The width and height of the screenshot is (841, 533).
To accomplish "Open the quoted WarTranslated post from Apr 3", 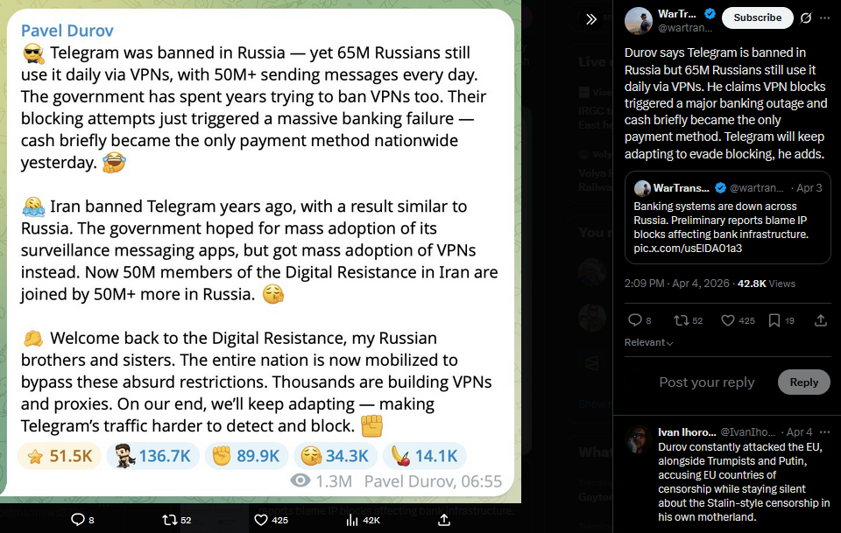I will point(727,217).
